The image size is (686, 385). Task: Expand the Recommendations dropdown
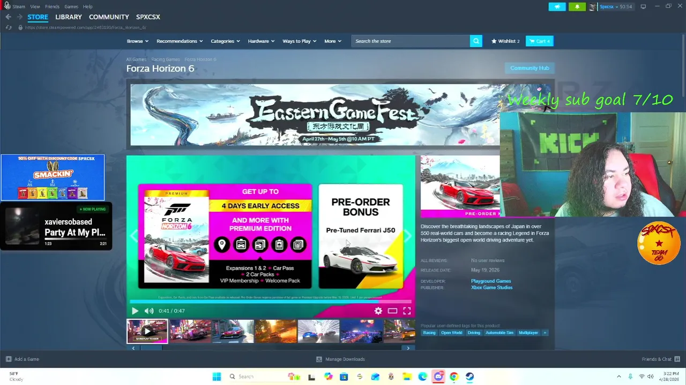180,41
